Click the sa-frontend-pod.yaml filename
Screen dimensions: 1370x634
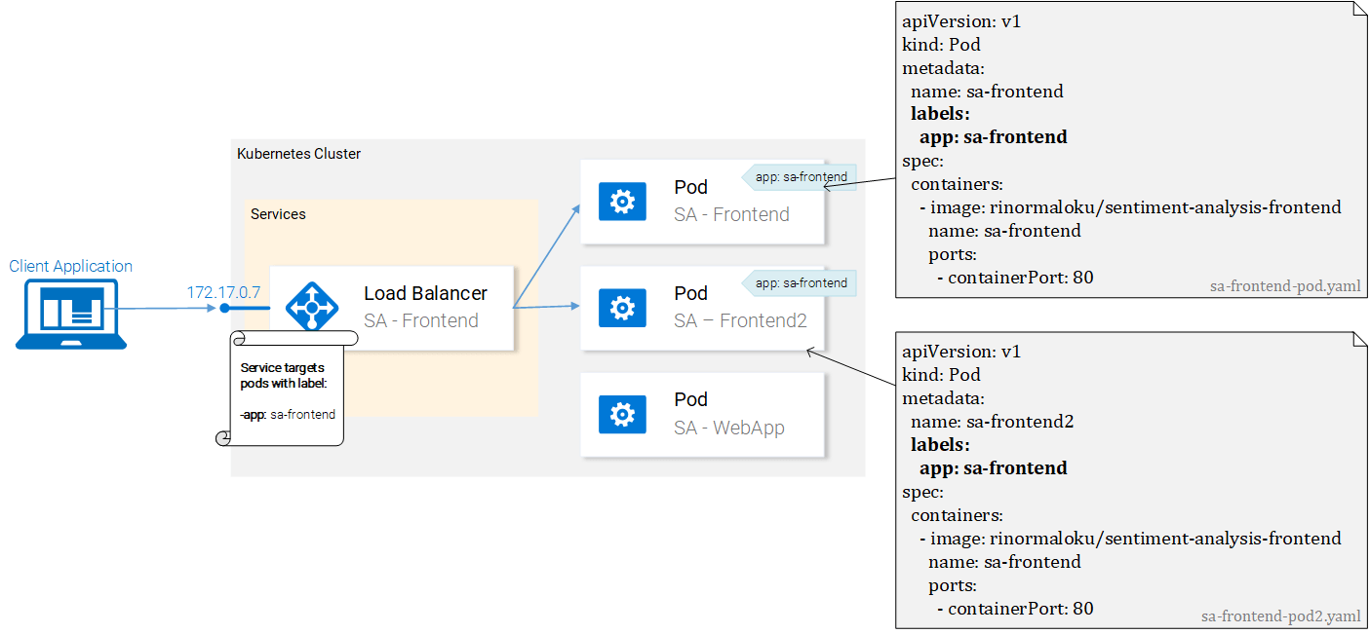(1284, 286)
